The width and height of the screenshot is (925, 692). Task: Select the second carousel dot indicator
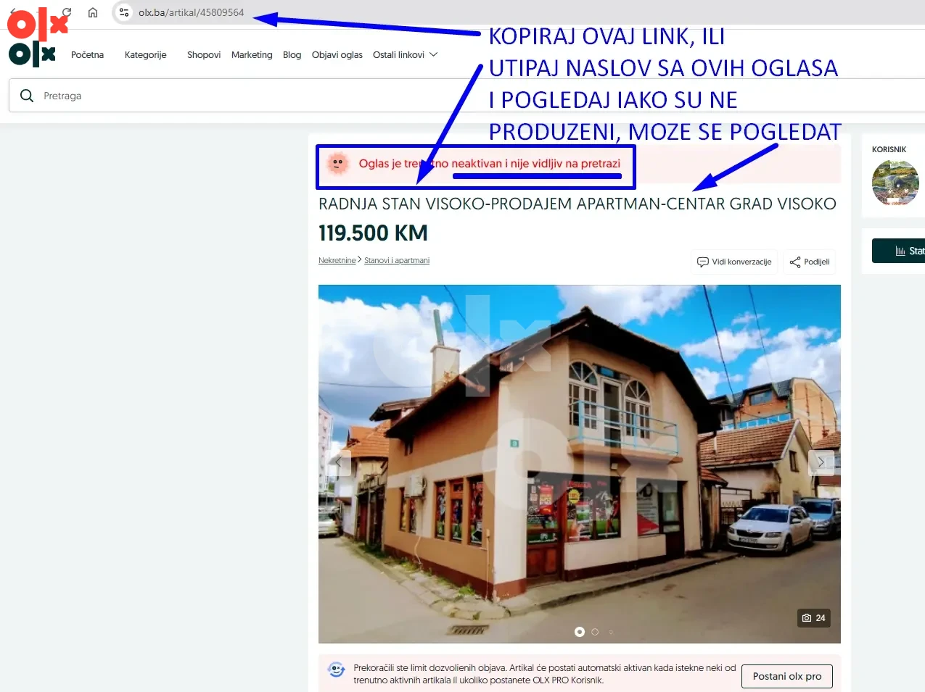click(x=595, y=632)
